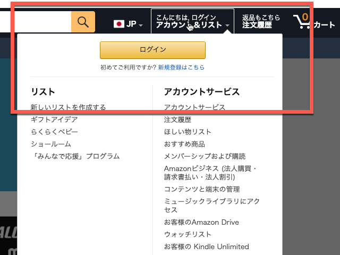Open 「みんなで応援」プログラム link
The image size is (340, 255).
pos(75,156)
